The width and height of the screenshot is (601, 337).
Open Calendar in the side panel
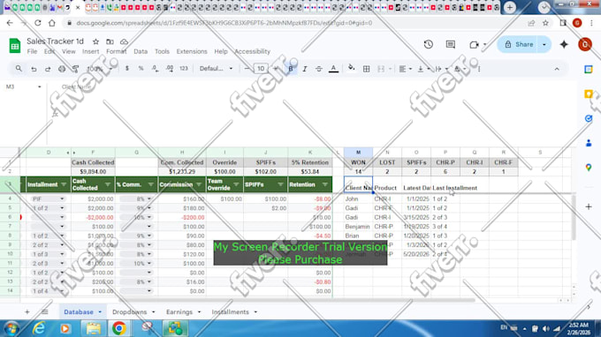(x=589, y=69)
